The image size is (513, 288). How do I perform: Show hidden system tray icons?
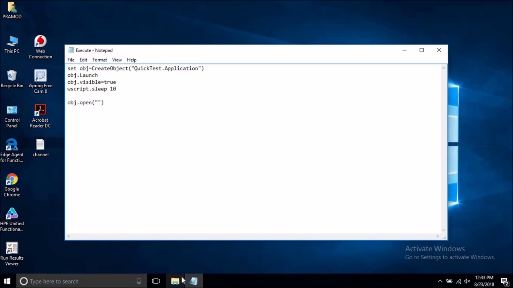point(440,281)
